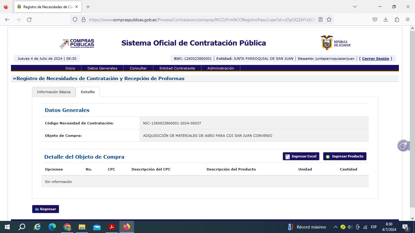Reload the page with the refresh icon
The width and height of the screenshot is (415, 233).
pos(29,20)
